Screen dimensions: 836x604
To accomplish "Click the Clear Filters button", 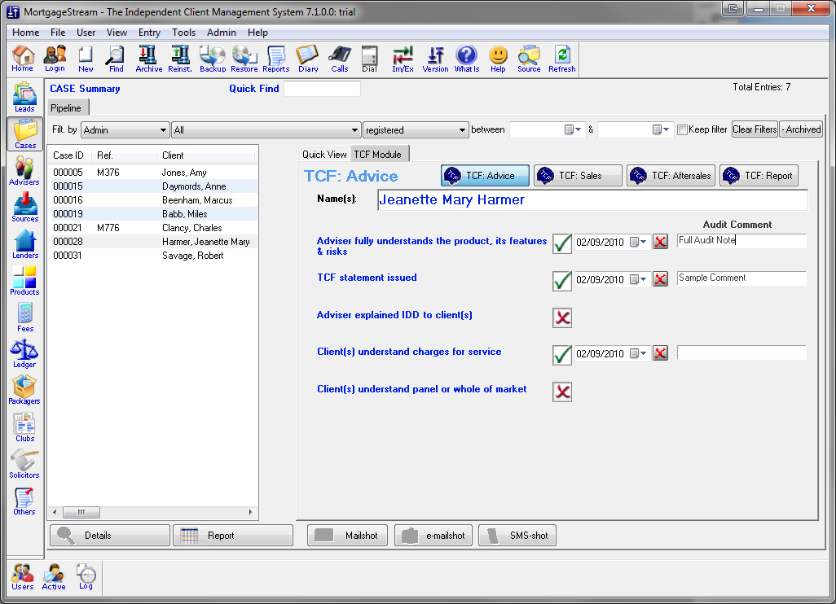I will (x=755, y=129).
